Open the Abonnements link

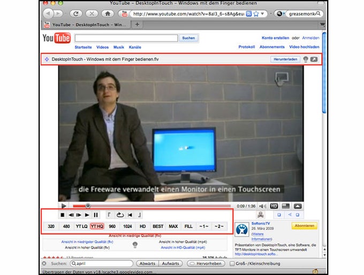tap(272, 47)
